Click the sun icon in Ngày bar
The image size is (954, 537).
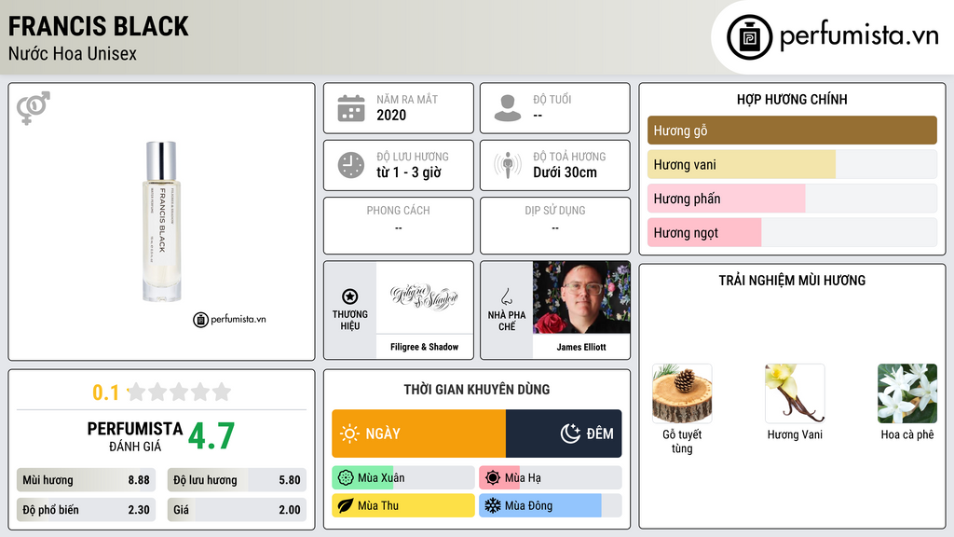click(349, 434)
